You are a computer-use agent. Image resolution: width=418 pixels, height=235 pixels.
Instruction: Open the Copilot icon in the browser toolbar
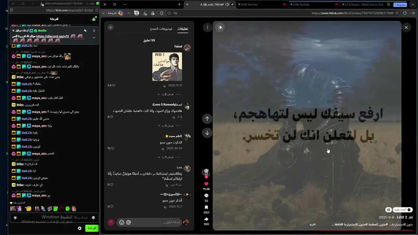click(x=121, y=13)
